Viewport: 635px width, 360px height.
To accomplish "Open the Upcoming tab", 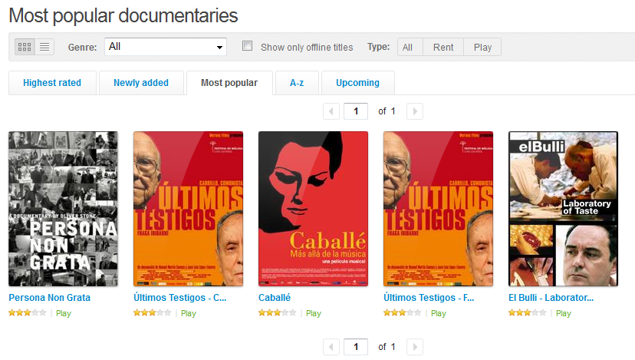I will [357, 83].
